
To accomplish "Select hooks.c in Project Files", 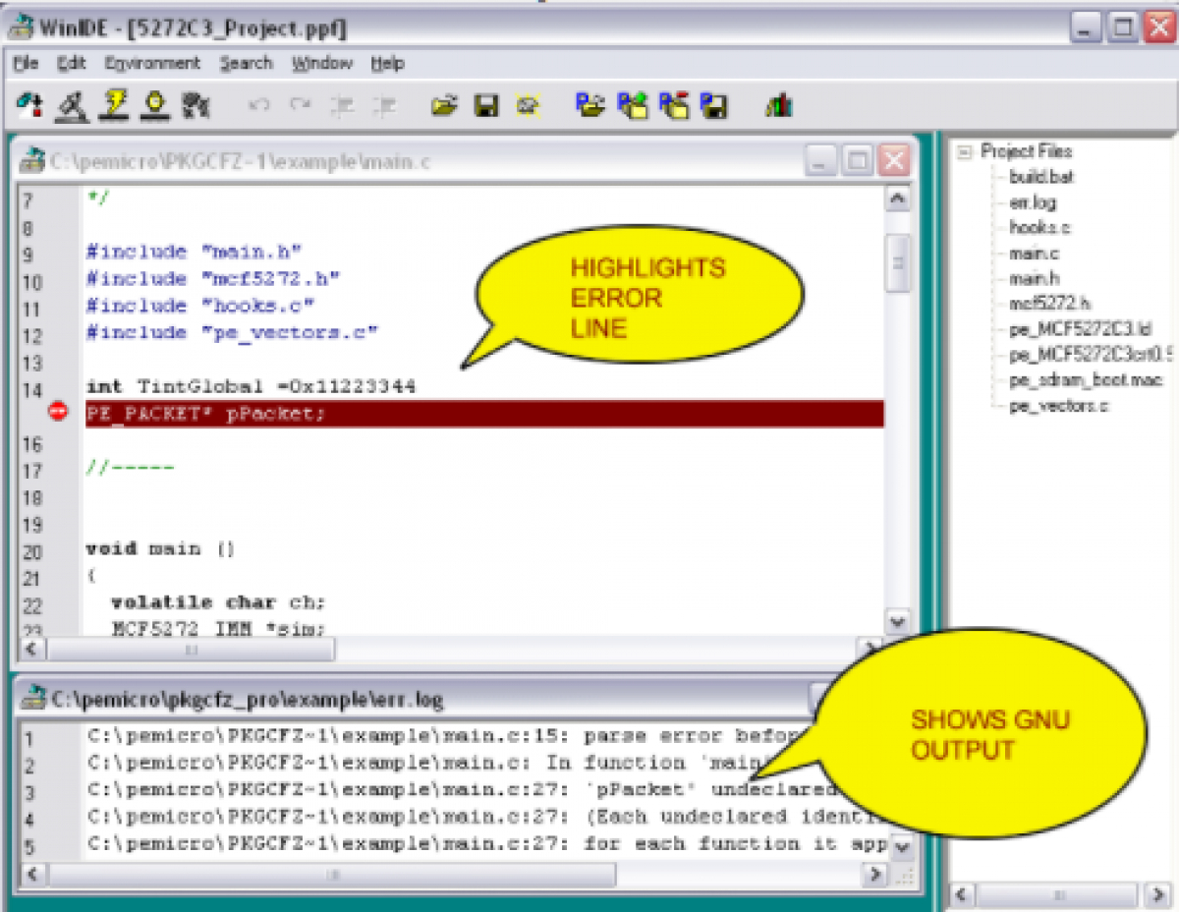I will point(1039,228).
